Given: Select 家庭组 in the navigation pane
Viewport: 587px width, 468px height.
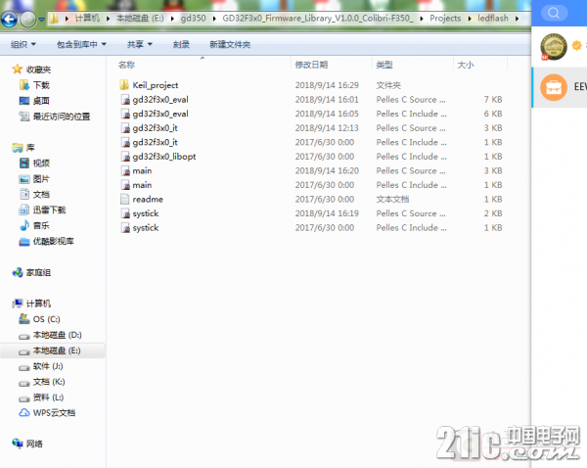Looking at the screenshot, I should tap(38, 272).
